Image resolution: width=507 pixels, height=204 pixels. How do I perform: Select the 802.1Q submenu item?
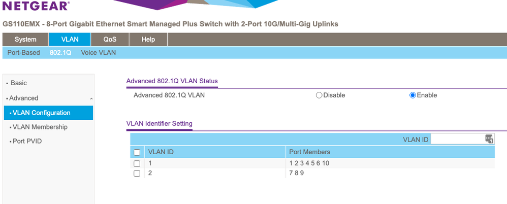(60, 53)
